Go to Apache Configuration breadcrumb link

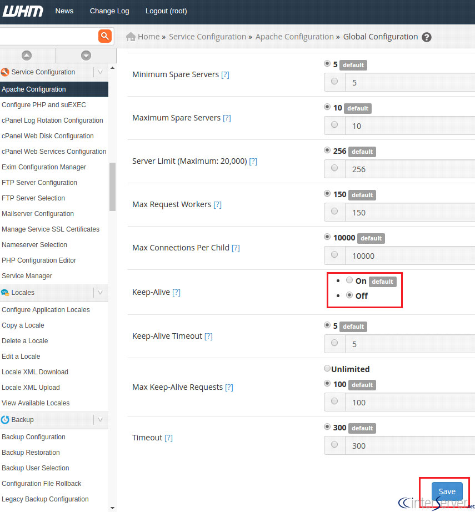pyautogui.click(x=294, y=37)
